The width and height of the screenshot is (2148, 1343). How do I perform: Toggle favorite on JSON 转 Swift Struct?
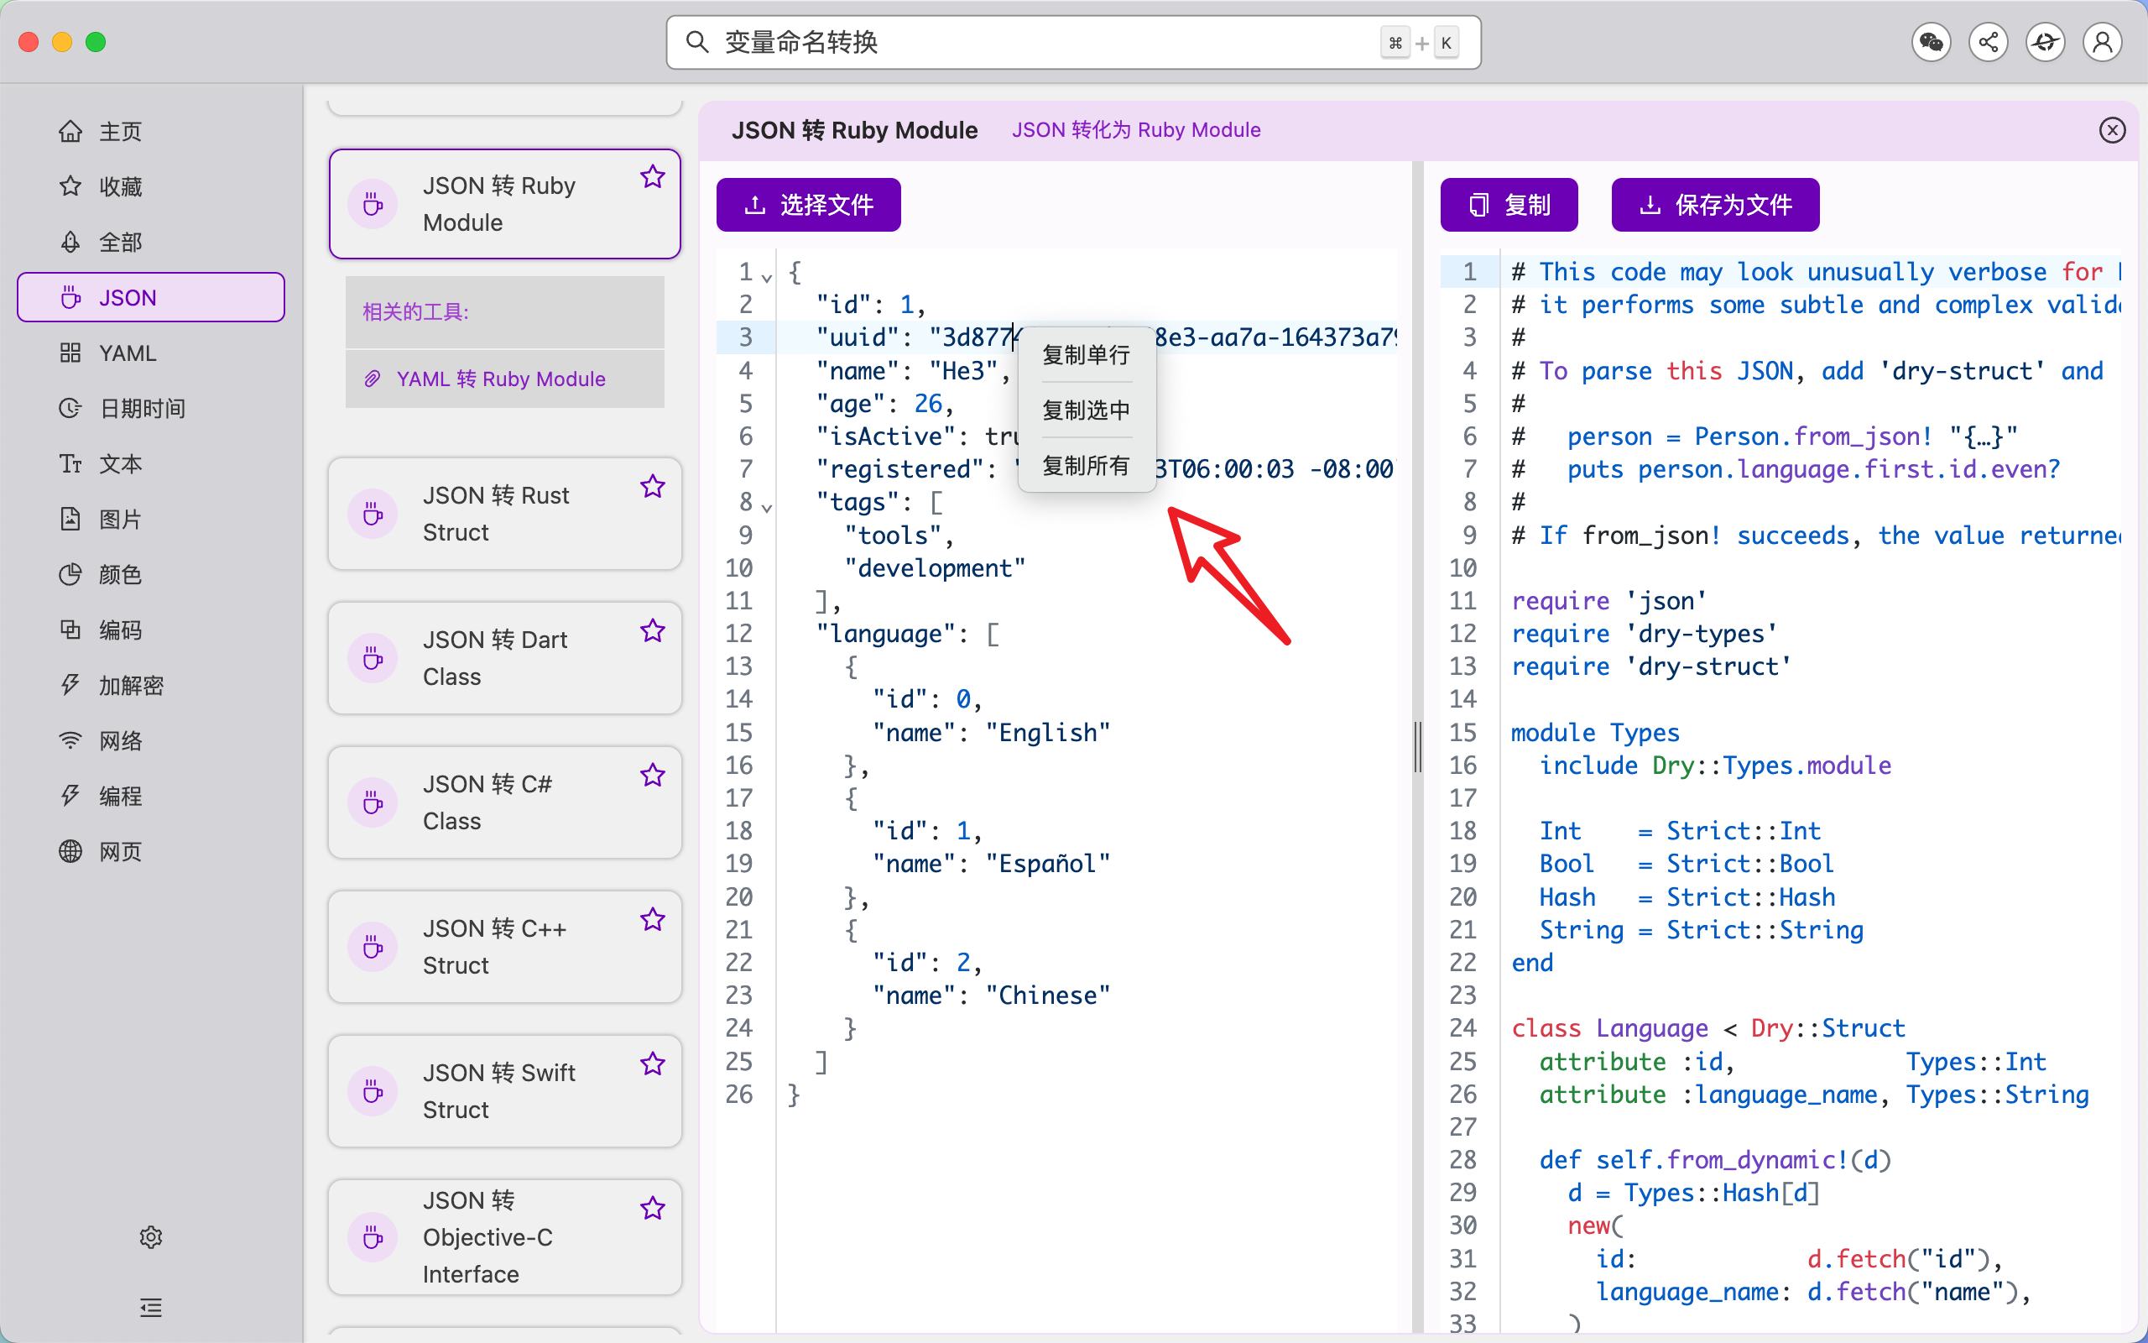[x=653, y=1063]
